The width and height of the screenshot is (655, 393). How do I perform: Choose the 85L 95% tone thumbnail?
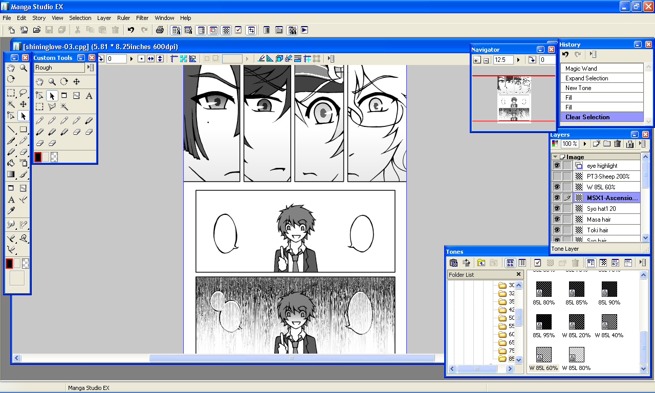point(544,322)
